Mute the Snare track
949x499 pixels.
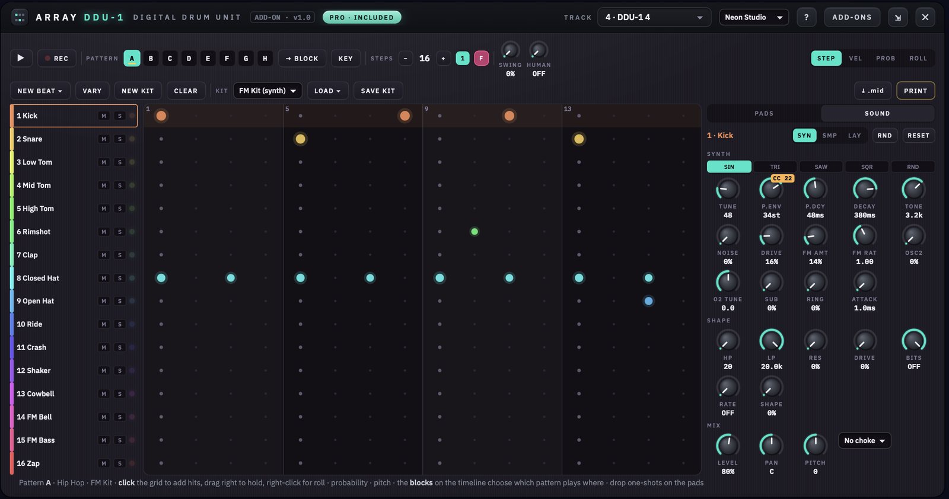[x=104, y=139]
